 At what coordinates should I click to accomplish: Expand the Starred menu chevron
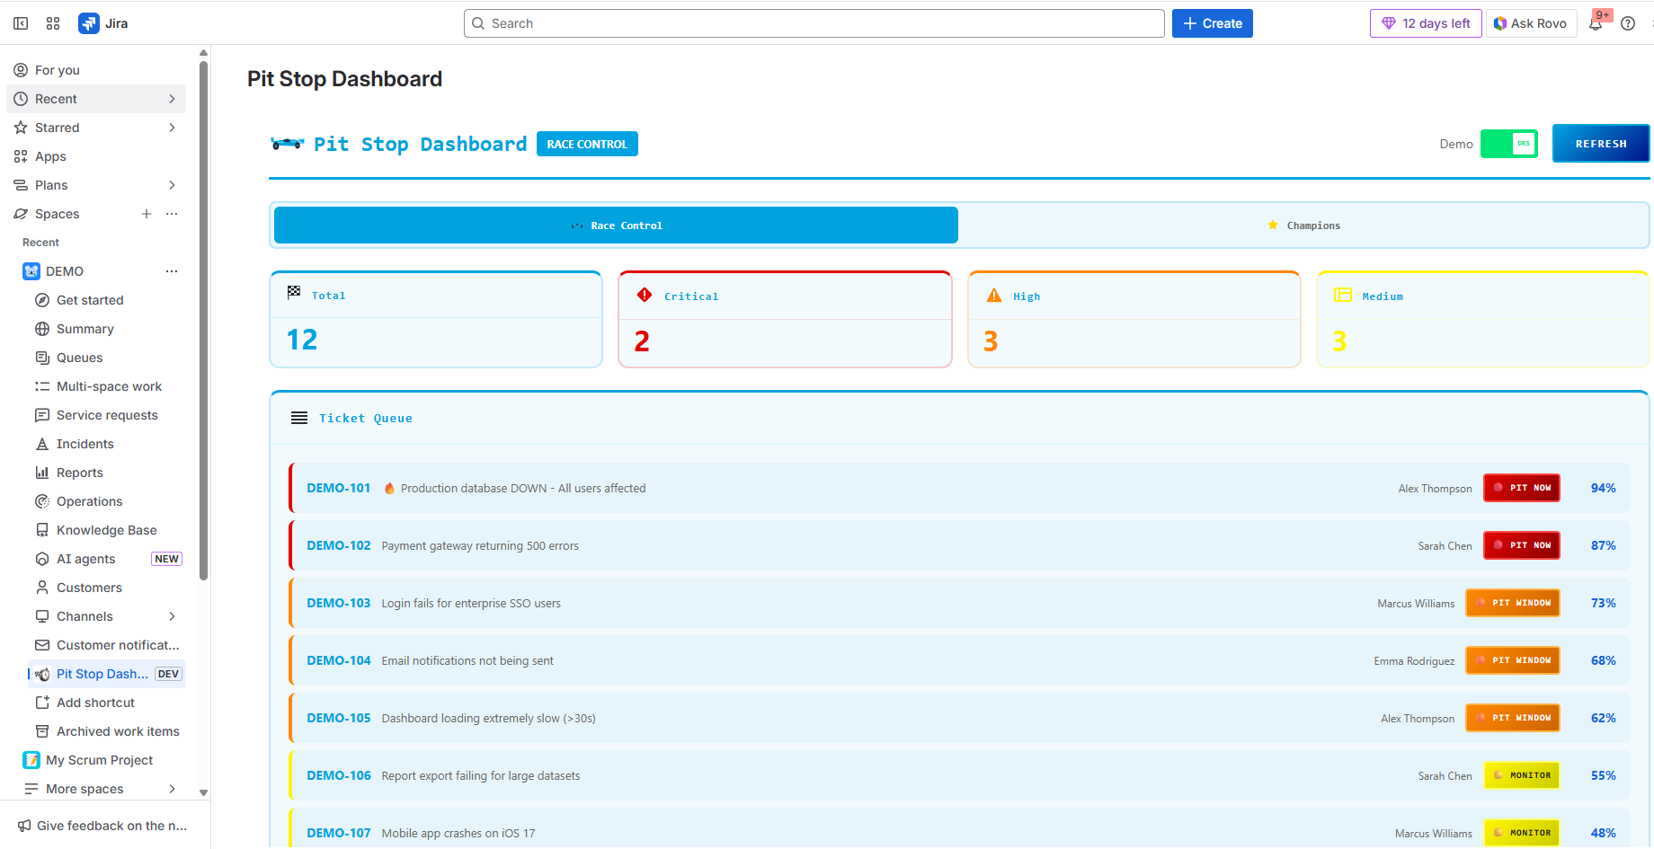coord(172,128)
